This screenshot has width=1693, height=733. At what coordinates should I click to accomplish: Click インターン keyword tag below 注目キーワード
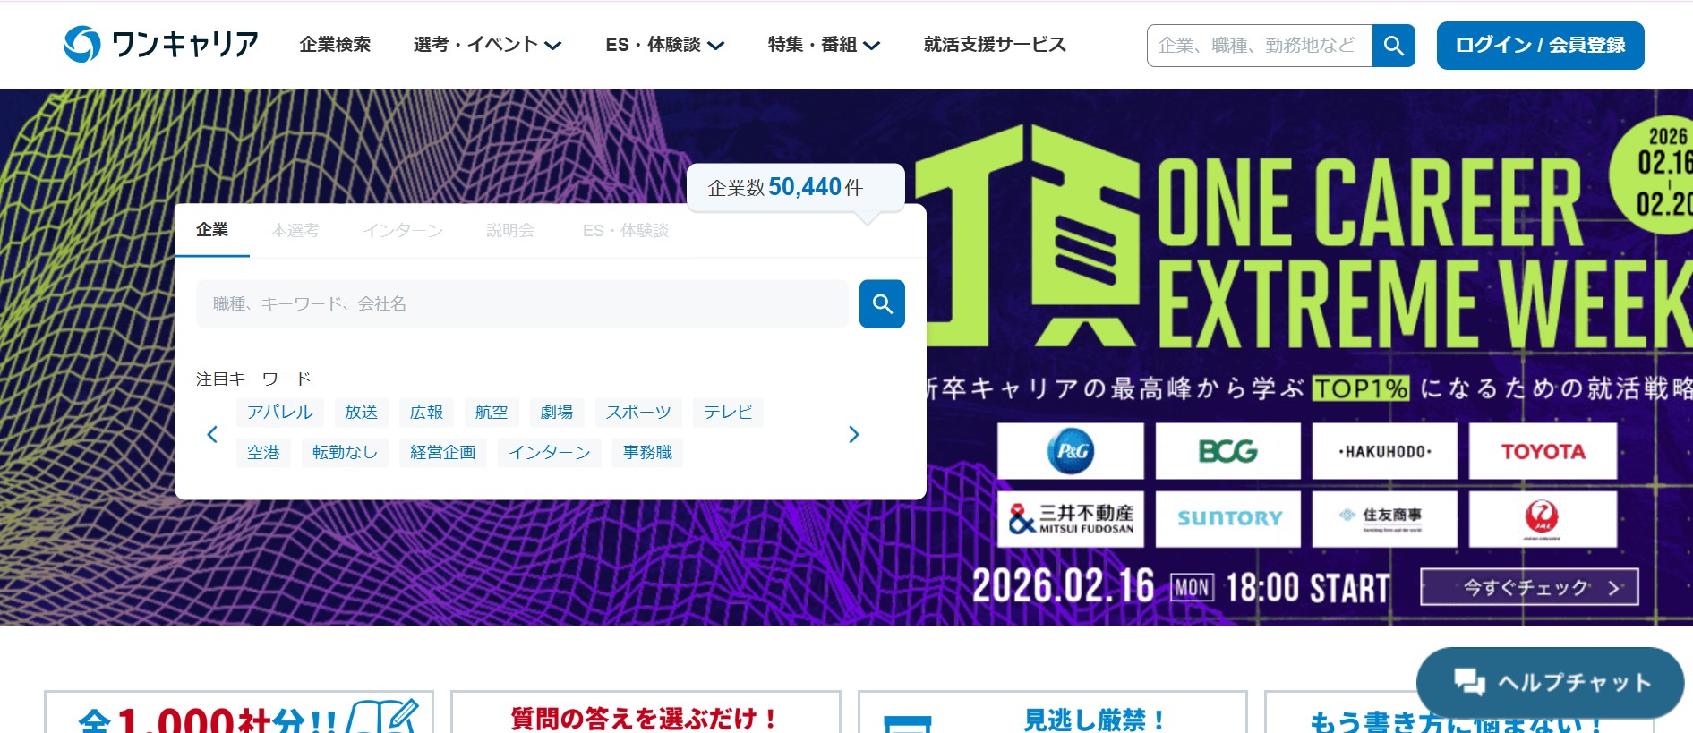(550, 453)
